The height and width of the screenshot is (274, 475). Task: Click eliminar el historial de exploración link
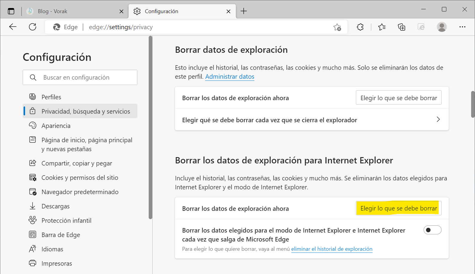click(332, 249)
